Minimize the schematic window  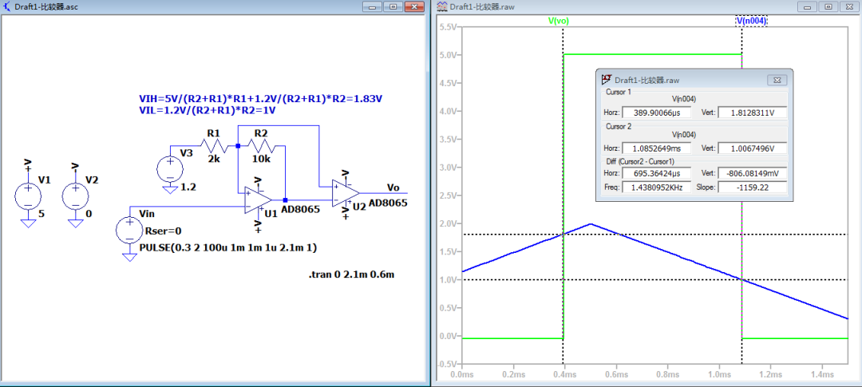[x=373, y=6]
